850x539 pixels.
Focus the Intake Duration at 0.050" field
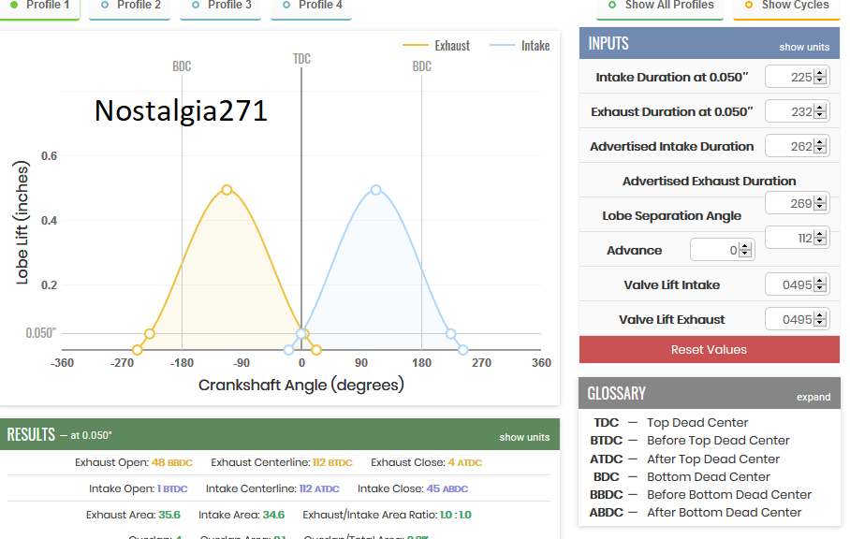point(797,77)
